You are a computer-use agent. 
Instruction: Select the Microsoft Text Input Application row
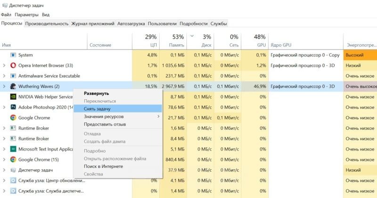coord(46,149)
